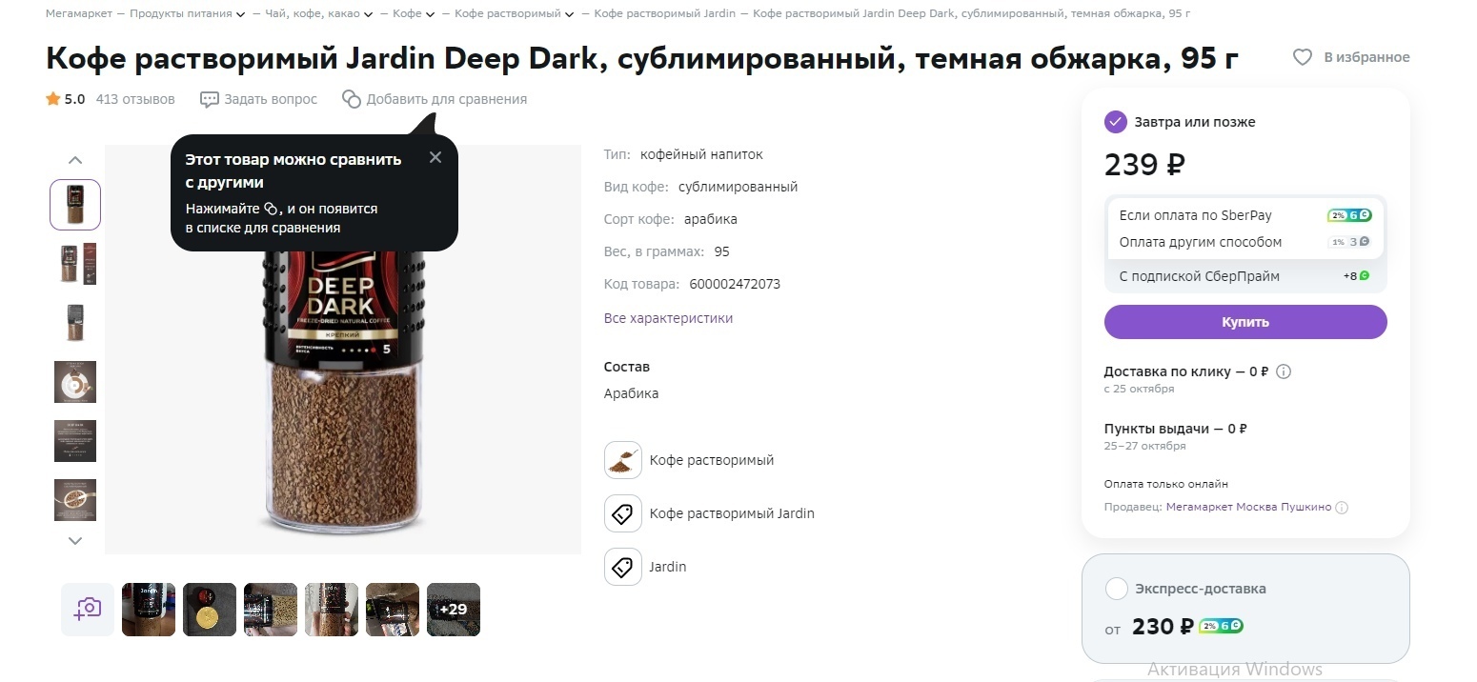This screenshot has width=1477, height=682.
Task: Select the Экспресс-доставка radio option
Action: (x=1117, y=589)
